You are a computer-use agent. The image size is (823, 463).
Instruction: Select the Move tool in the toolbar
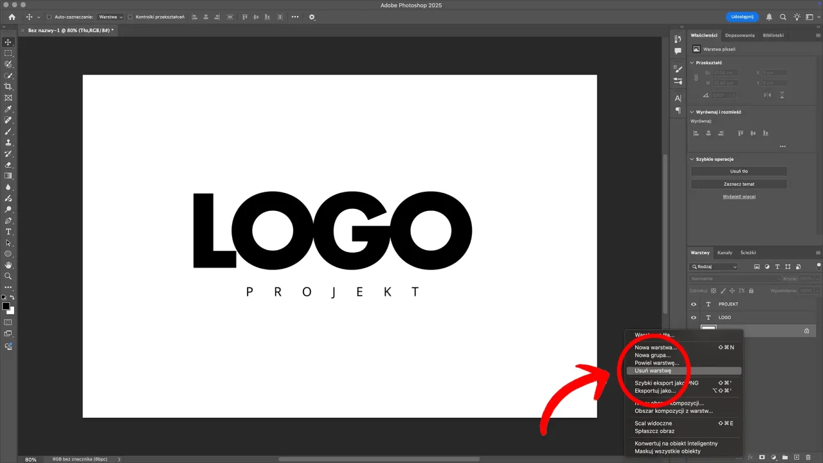tap(8, 42)
